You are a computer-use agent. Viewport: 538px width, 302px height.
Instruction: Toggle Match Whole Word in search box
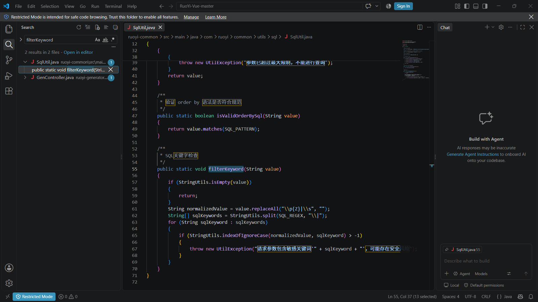click(105, 40)
